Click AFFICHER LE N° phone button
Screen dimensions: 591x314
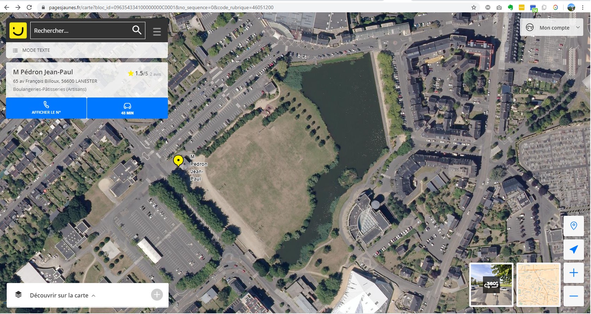tap(46, 108)
